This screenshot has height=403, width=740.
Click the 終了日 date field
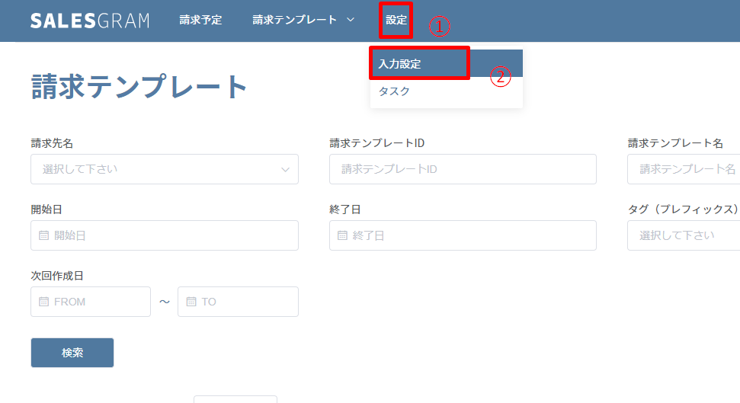point(463,235)
